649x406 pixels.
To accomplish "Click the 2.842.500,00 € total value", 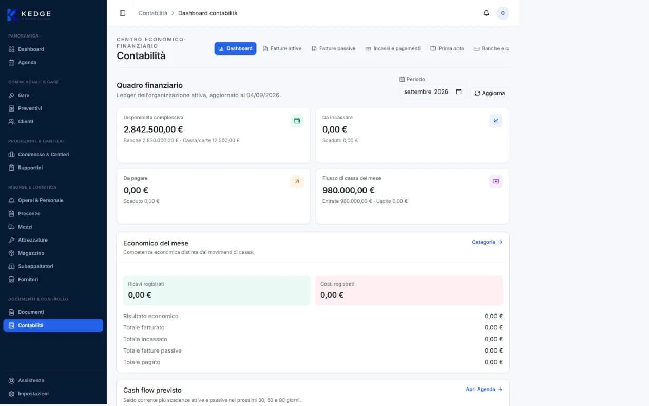I will pos(153,130).
